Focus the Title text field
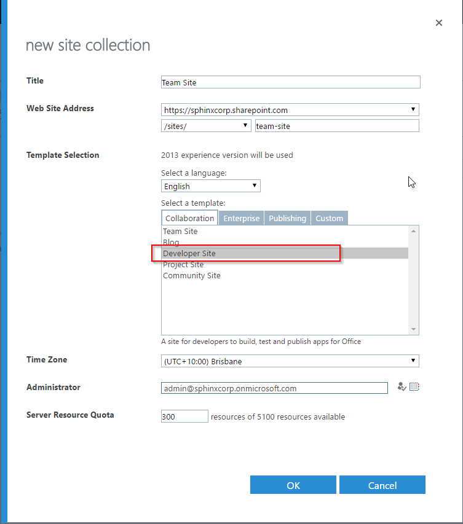Screen dimensions: 463x524 290,82
